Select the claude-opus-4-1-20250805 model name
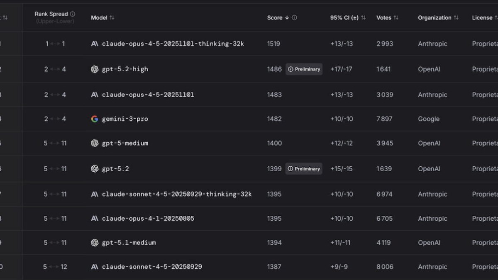498x280 pixels. click(148, 219)
